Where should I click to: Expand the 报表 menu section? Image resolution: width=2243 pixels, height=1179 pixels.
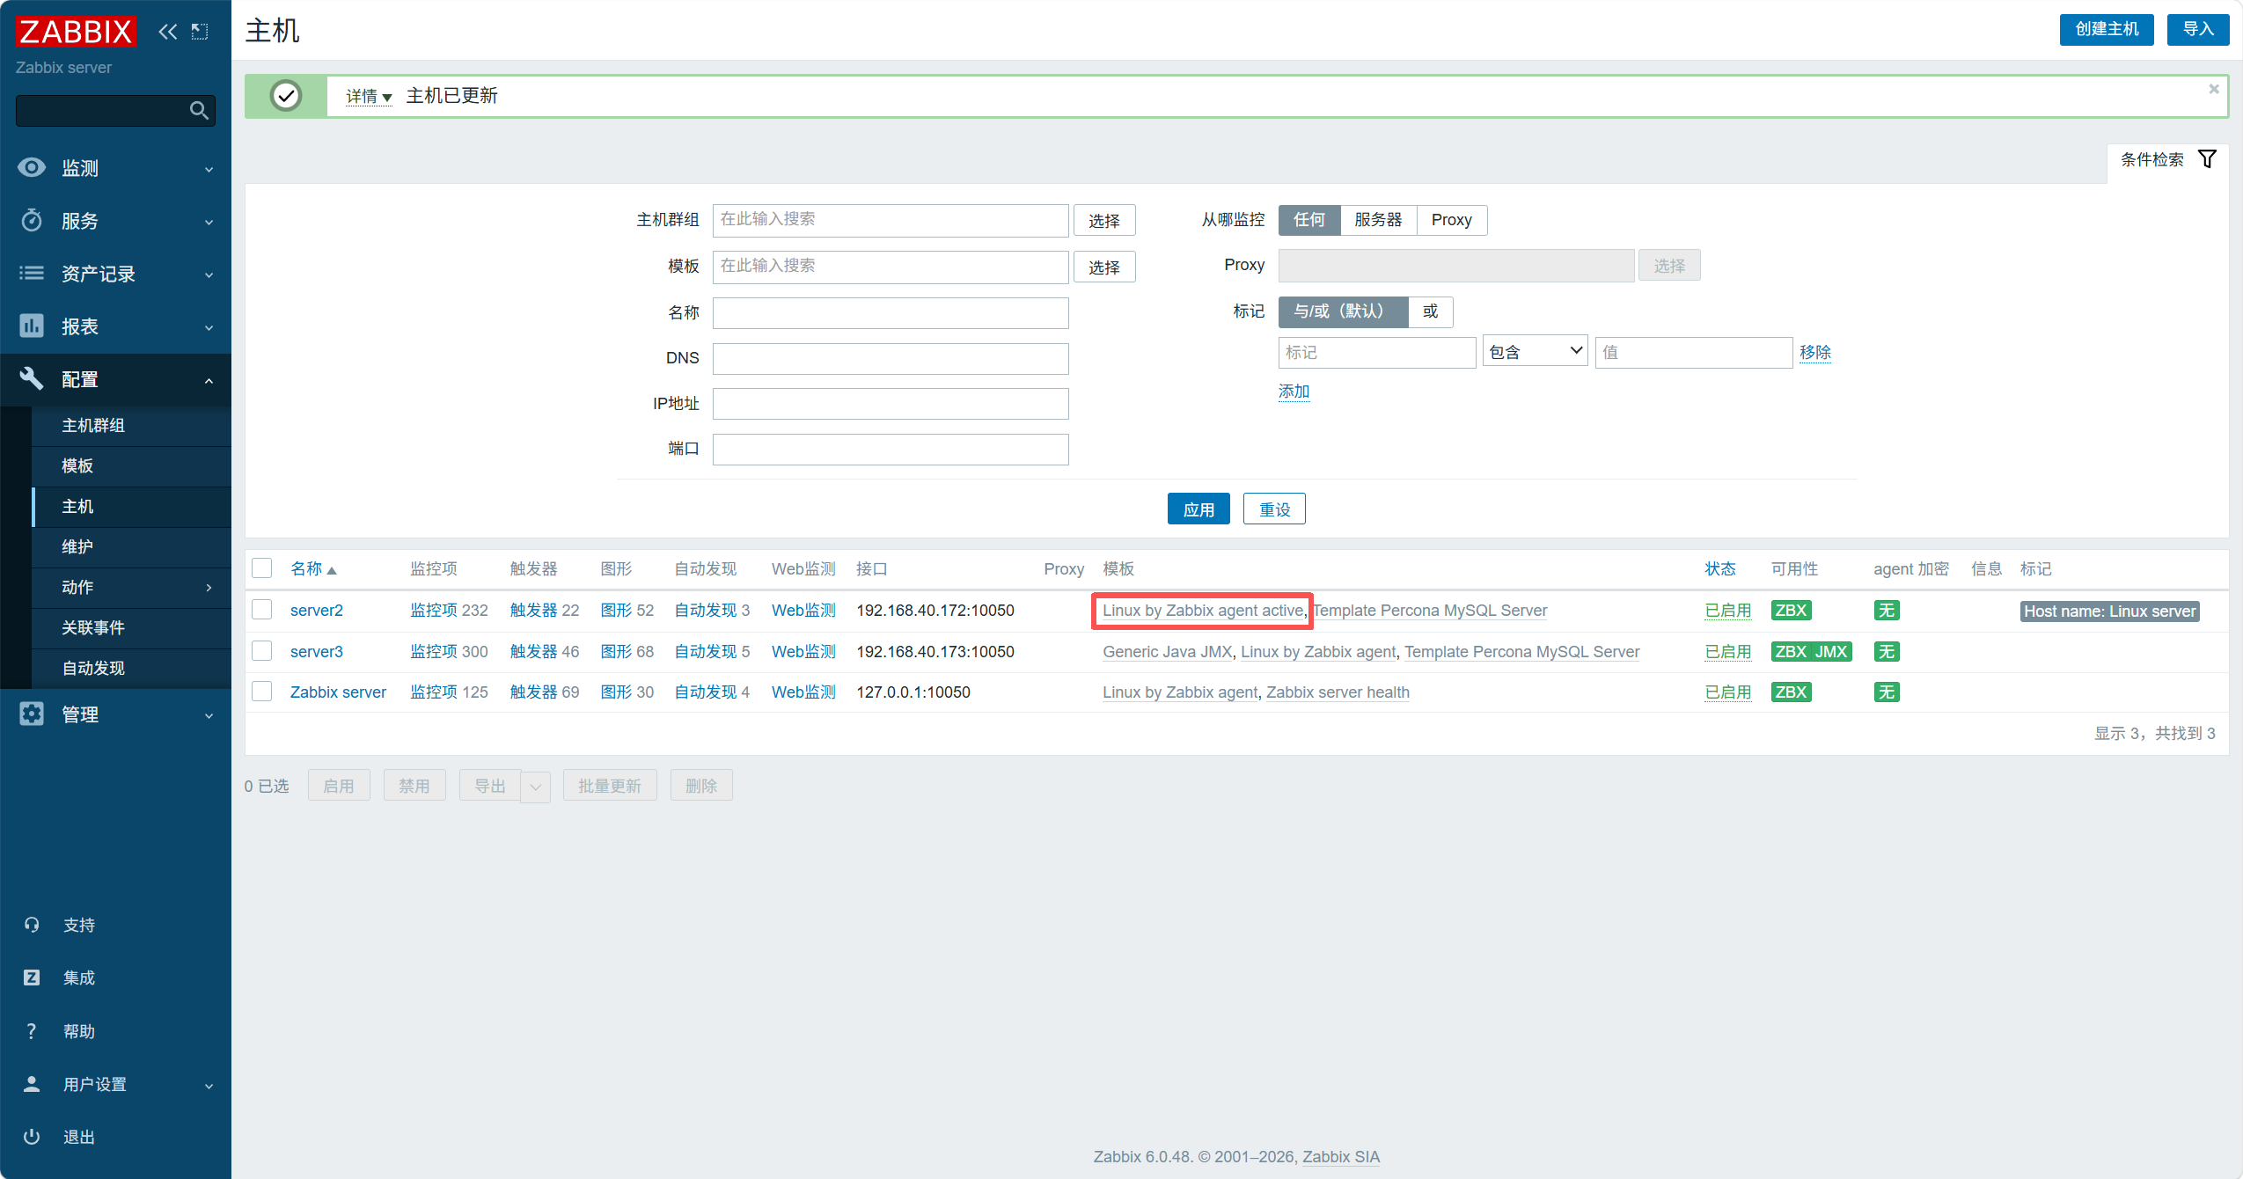point(115,326)
